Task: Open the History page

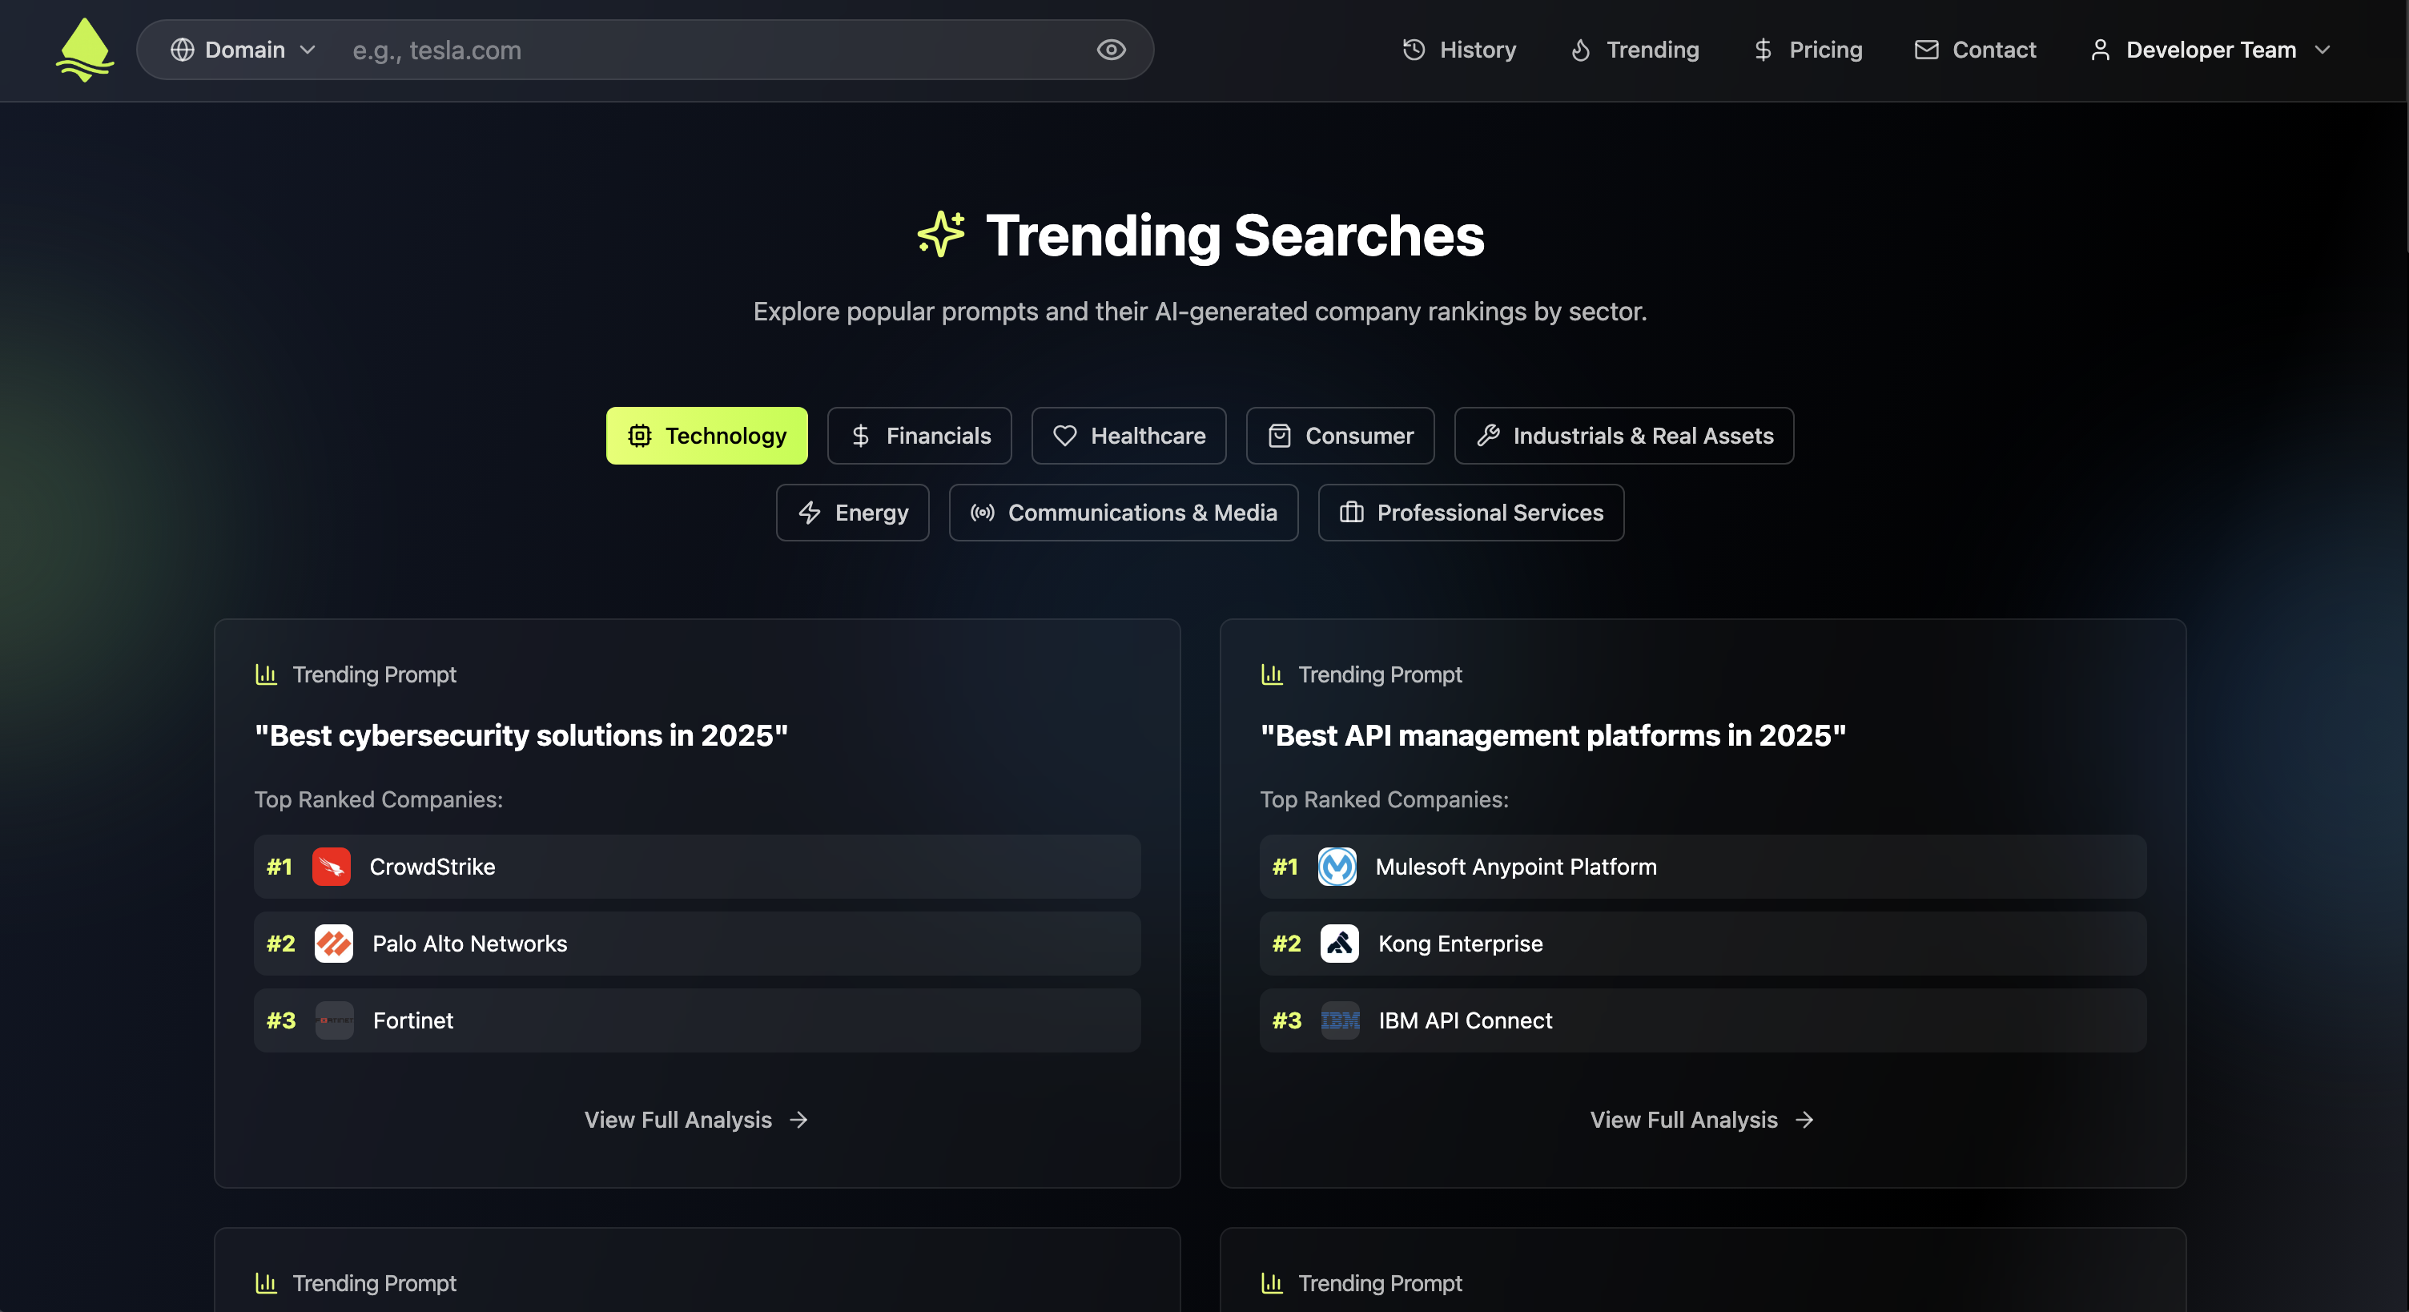Action: pyautogui.click(x=1459, y=50)
